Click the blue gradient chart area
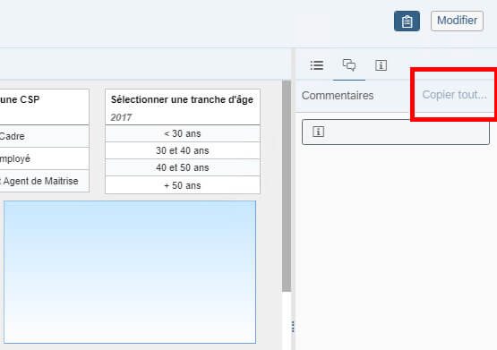497x350 pixels. click(130, 272)
